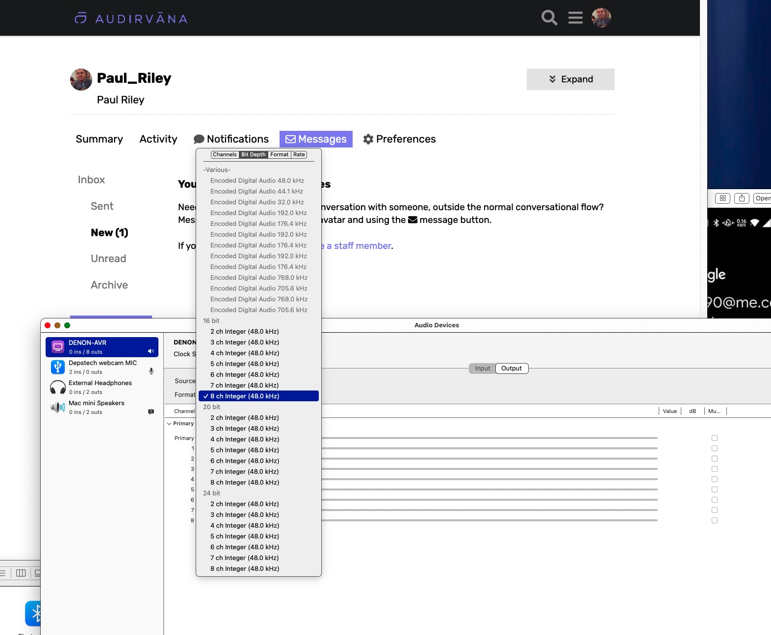Adjust the channel 8 volume slider

tap(489, 520)
